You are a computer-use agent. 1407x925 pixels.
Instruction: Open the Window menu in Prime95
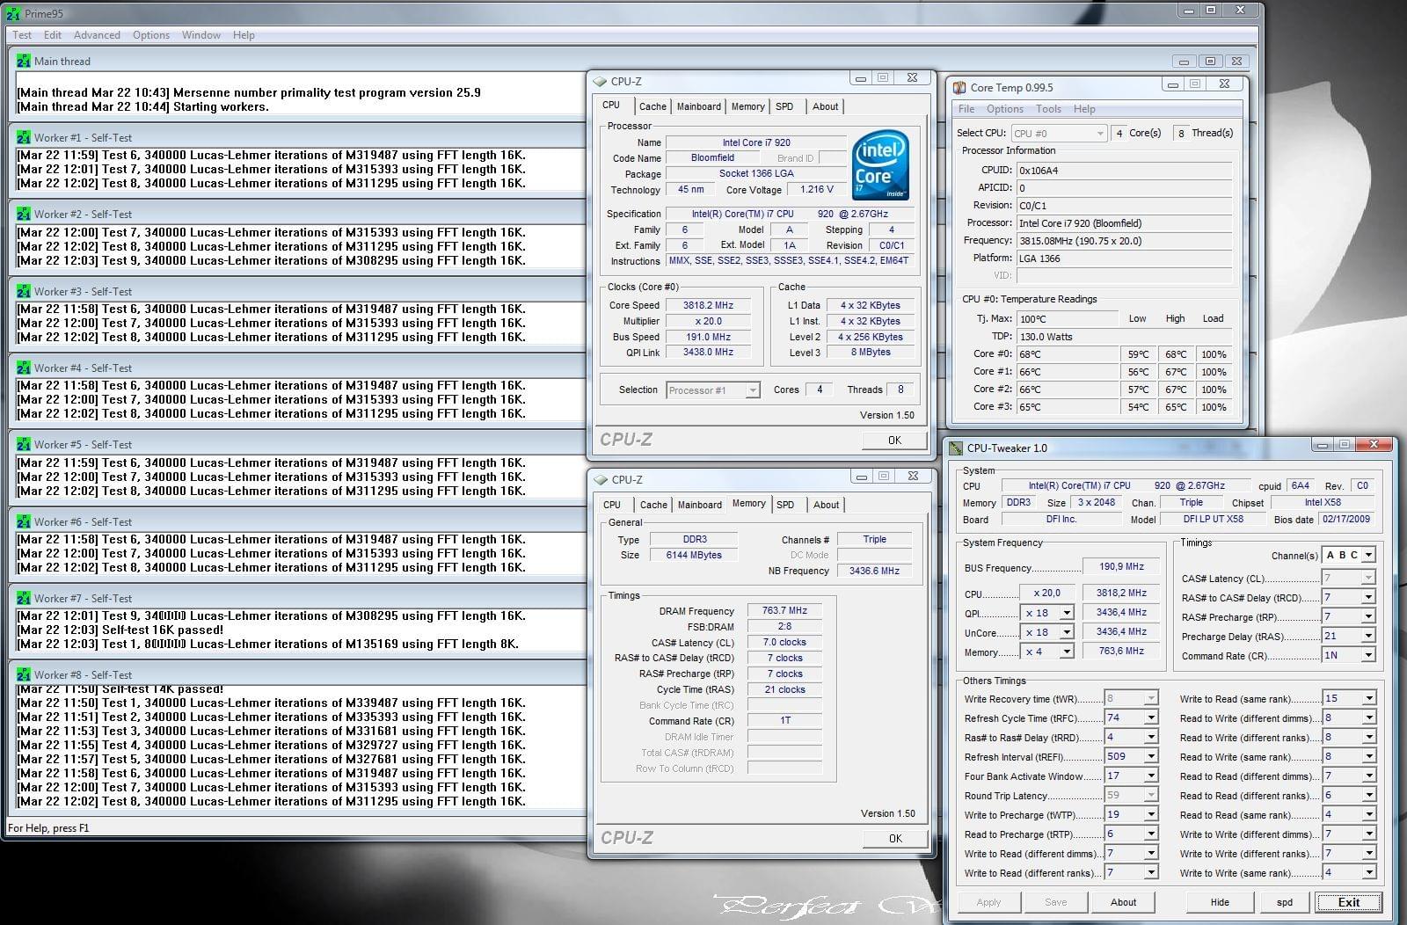click(201, 35)
